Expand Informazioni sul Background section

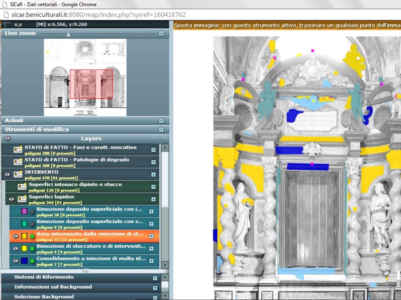(155, 288)
